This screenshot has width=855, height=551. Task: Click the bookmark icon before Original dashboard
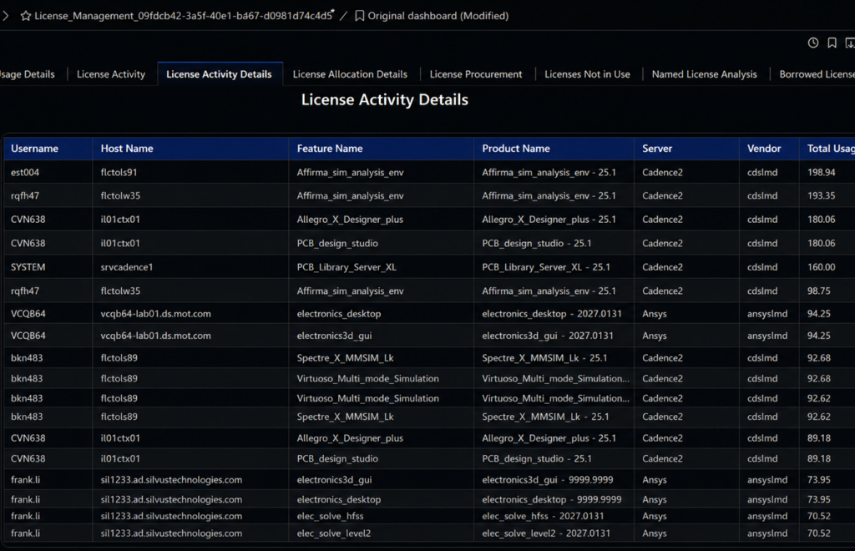(x=359, y=16)
